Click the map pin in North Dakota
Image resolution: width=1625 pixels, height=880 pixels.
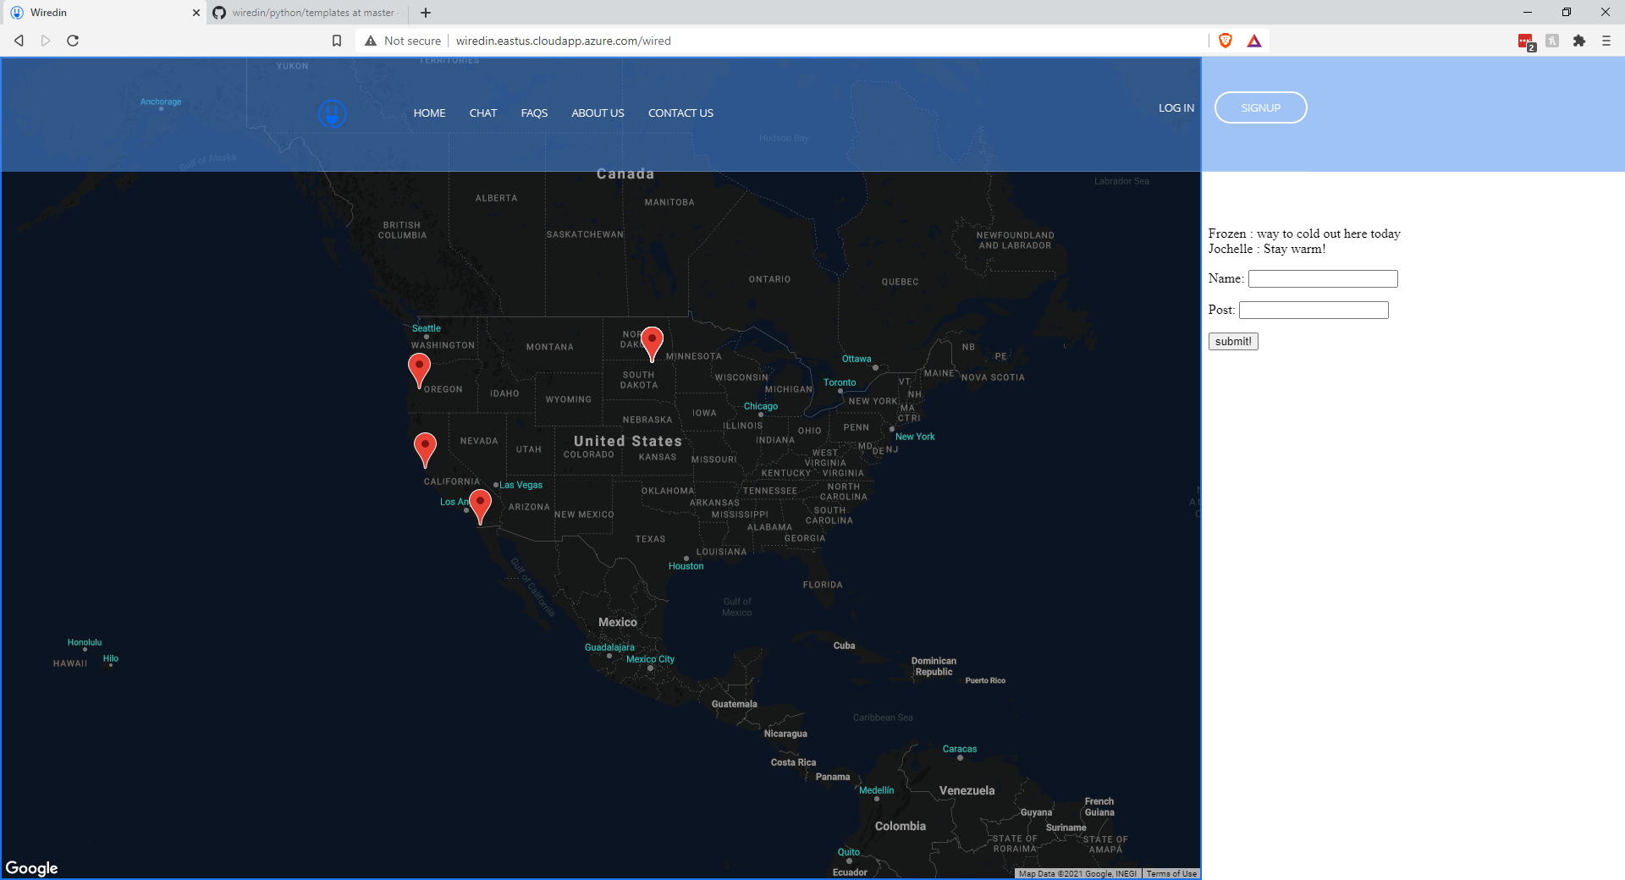point(652,344)
